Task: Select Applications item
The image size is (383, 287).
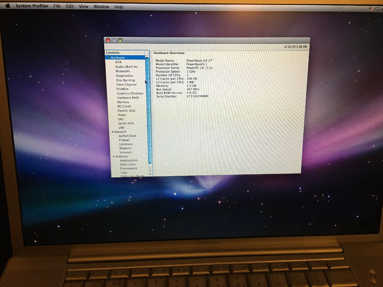Action: (x=129, y=160)
